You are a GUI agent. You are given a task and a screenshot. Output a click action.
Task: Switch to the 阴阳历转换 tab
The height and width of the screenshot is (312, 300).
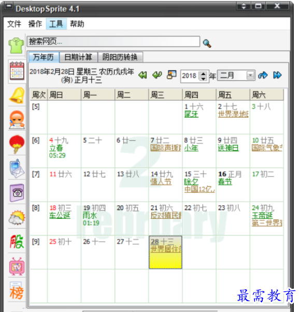tap(120, 57)
